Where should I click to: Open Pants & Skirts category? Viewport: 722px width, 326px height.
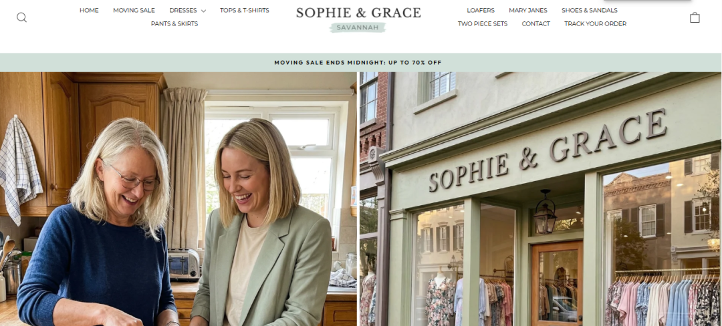[x=174, y=23]
